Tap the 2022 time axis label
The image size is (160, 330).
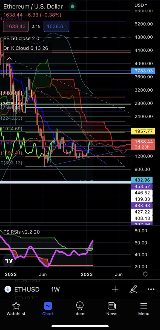[x=11, y=274]
